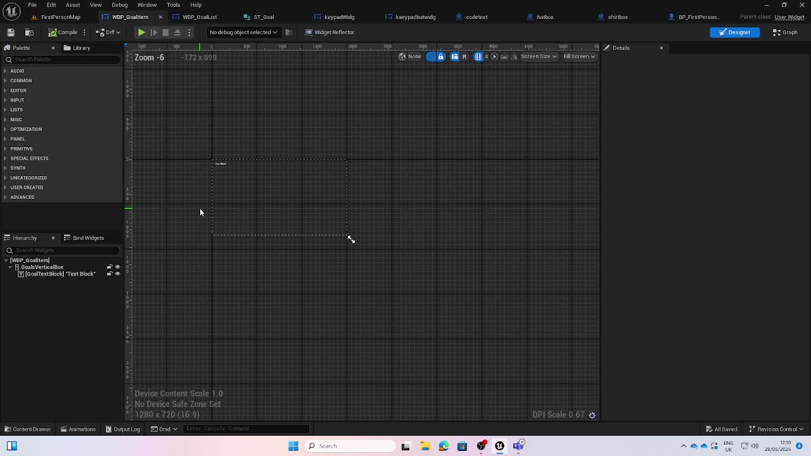Viewport: 811px width, 456px height.
Task: Toggle lock on GoalTextBlock in hierarchy
Action: 109,274
